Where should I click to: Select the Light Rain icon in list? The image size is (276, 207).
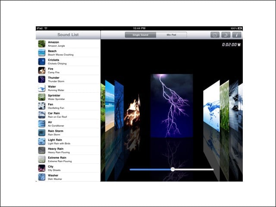pos(42,141)
